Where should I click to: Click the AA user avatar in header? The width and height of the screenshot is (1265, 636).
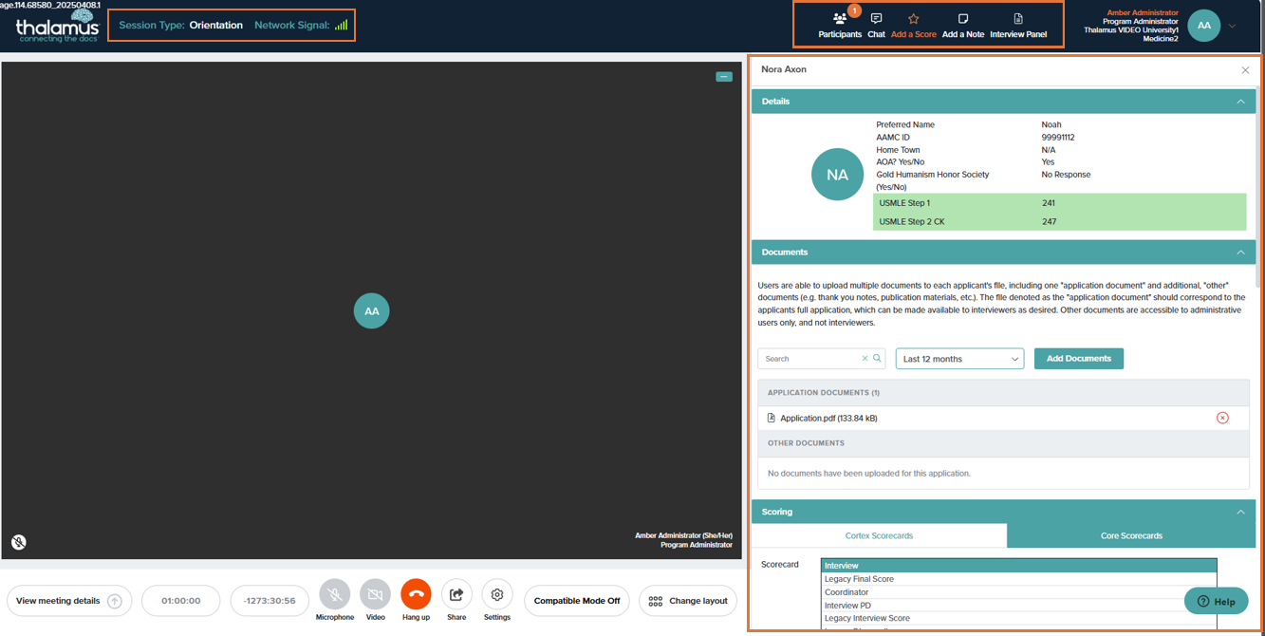pos(1203,26)
